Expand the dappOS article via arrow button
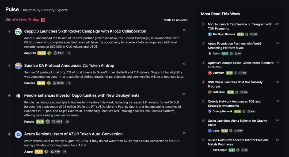 [x=69, y=53]
